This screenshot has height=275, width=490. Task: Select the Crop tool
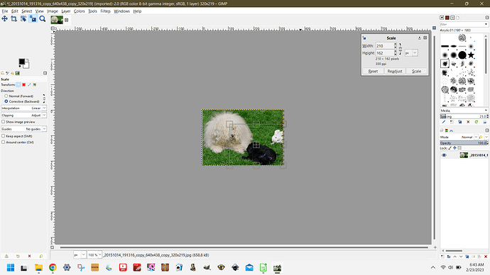coord(13,19)
